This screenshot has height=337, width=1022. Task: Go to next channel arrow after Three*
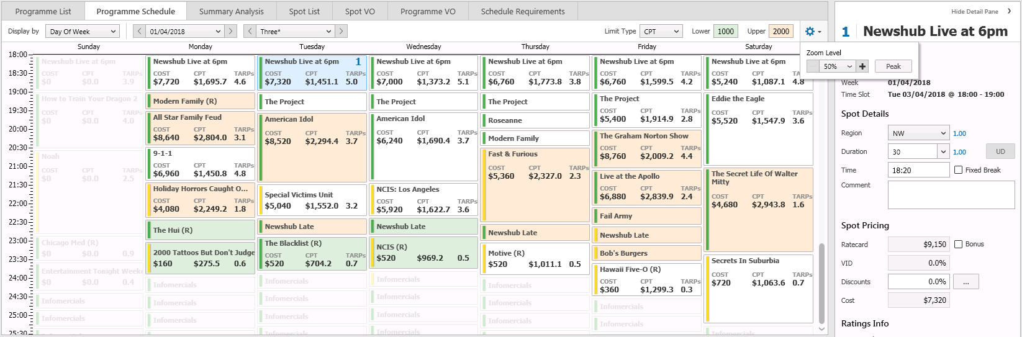coord(341,31)
